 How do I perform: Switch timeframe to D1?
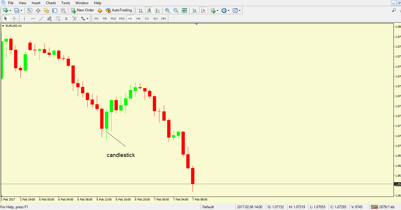point(147,18)
